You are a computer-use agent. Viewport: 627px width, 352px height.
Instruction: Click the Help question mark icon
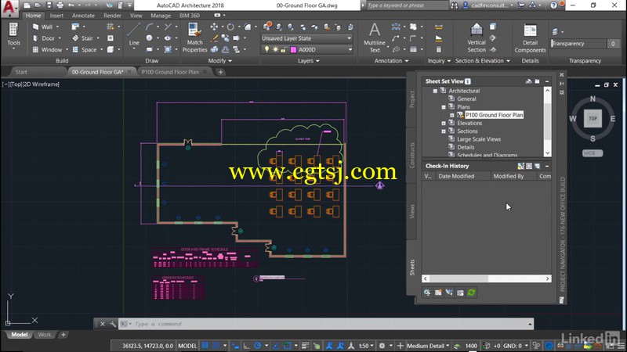(553, 5)
